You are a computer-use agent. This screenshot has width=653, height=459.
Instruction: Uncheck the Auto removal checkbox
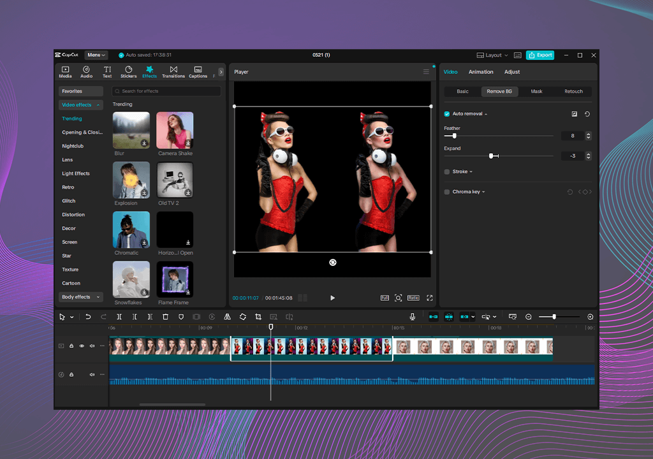coord(447,113)
